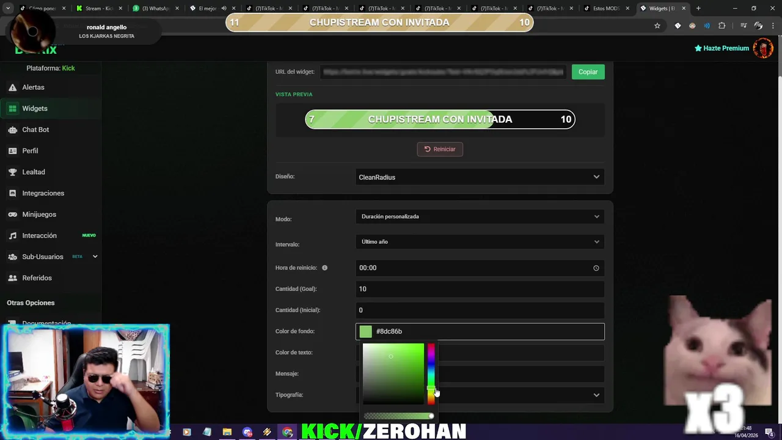Click the hue slider in color picker

(431, 373)
